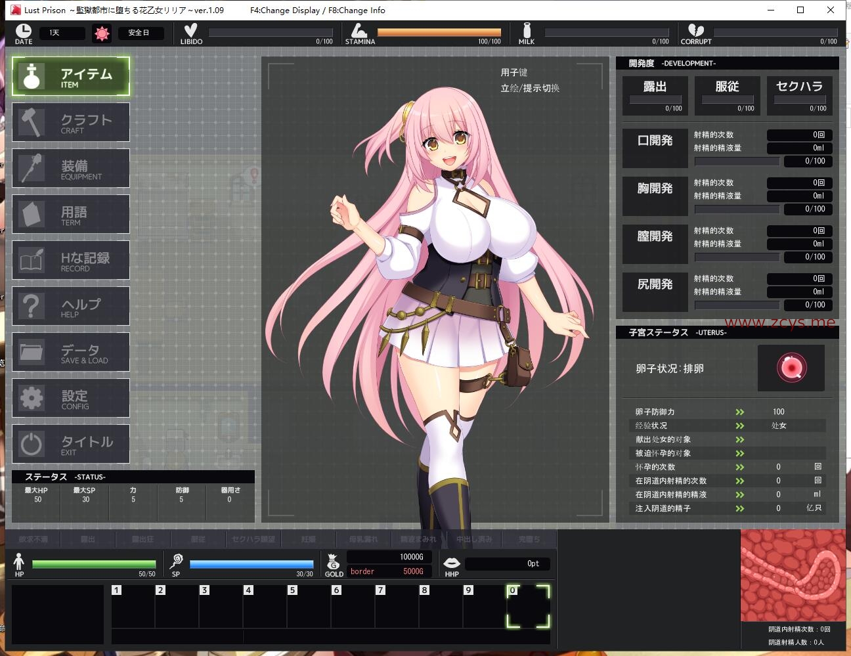Screen dimensions: 851x656
Task: Select highlighted quick slot 0
Action: coord(529,606)
